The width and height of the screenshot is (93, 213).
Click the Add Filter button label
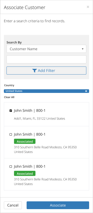[x=46, y=71]
